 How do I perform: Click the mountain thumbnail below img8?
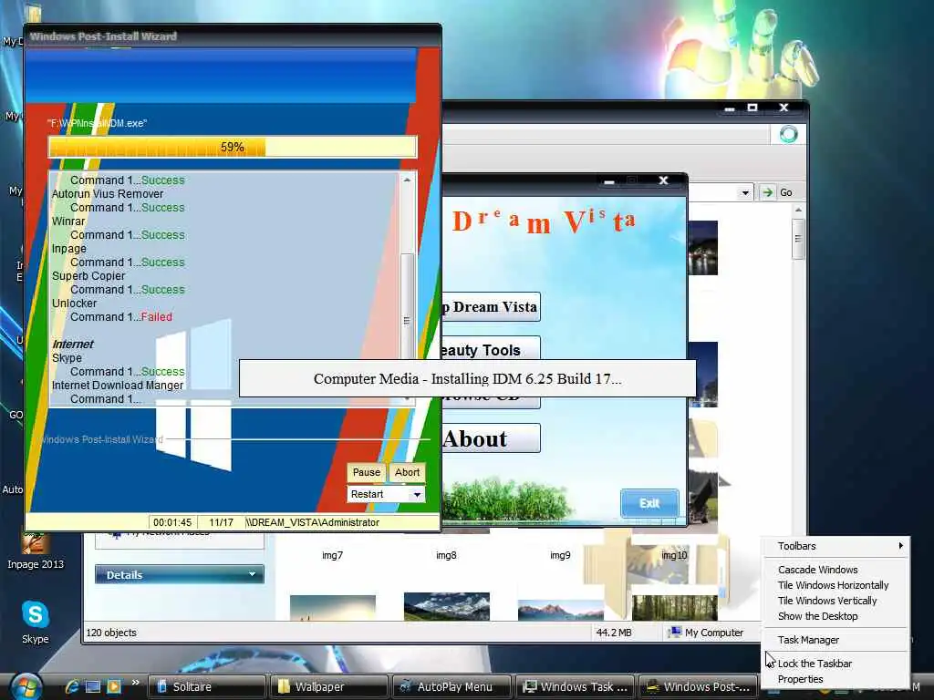coord(447,606)
